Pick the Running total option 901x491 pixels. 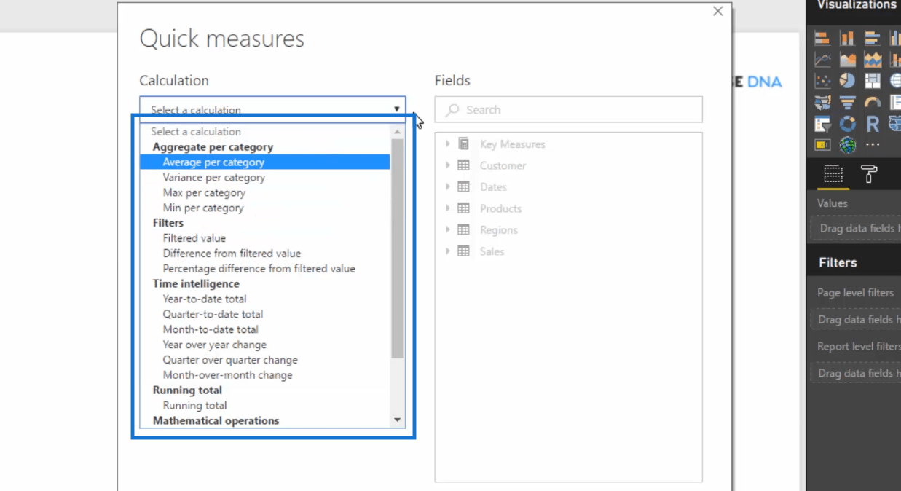[x=194, y=405]
